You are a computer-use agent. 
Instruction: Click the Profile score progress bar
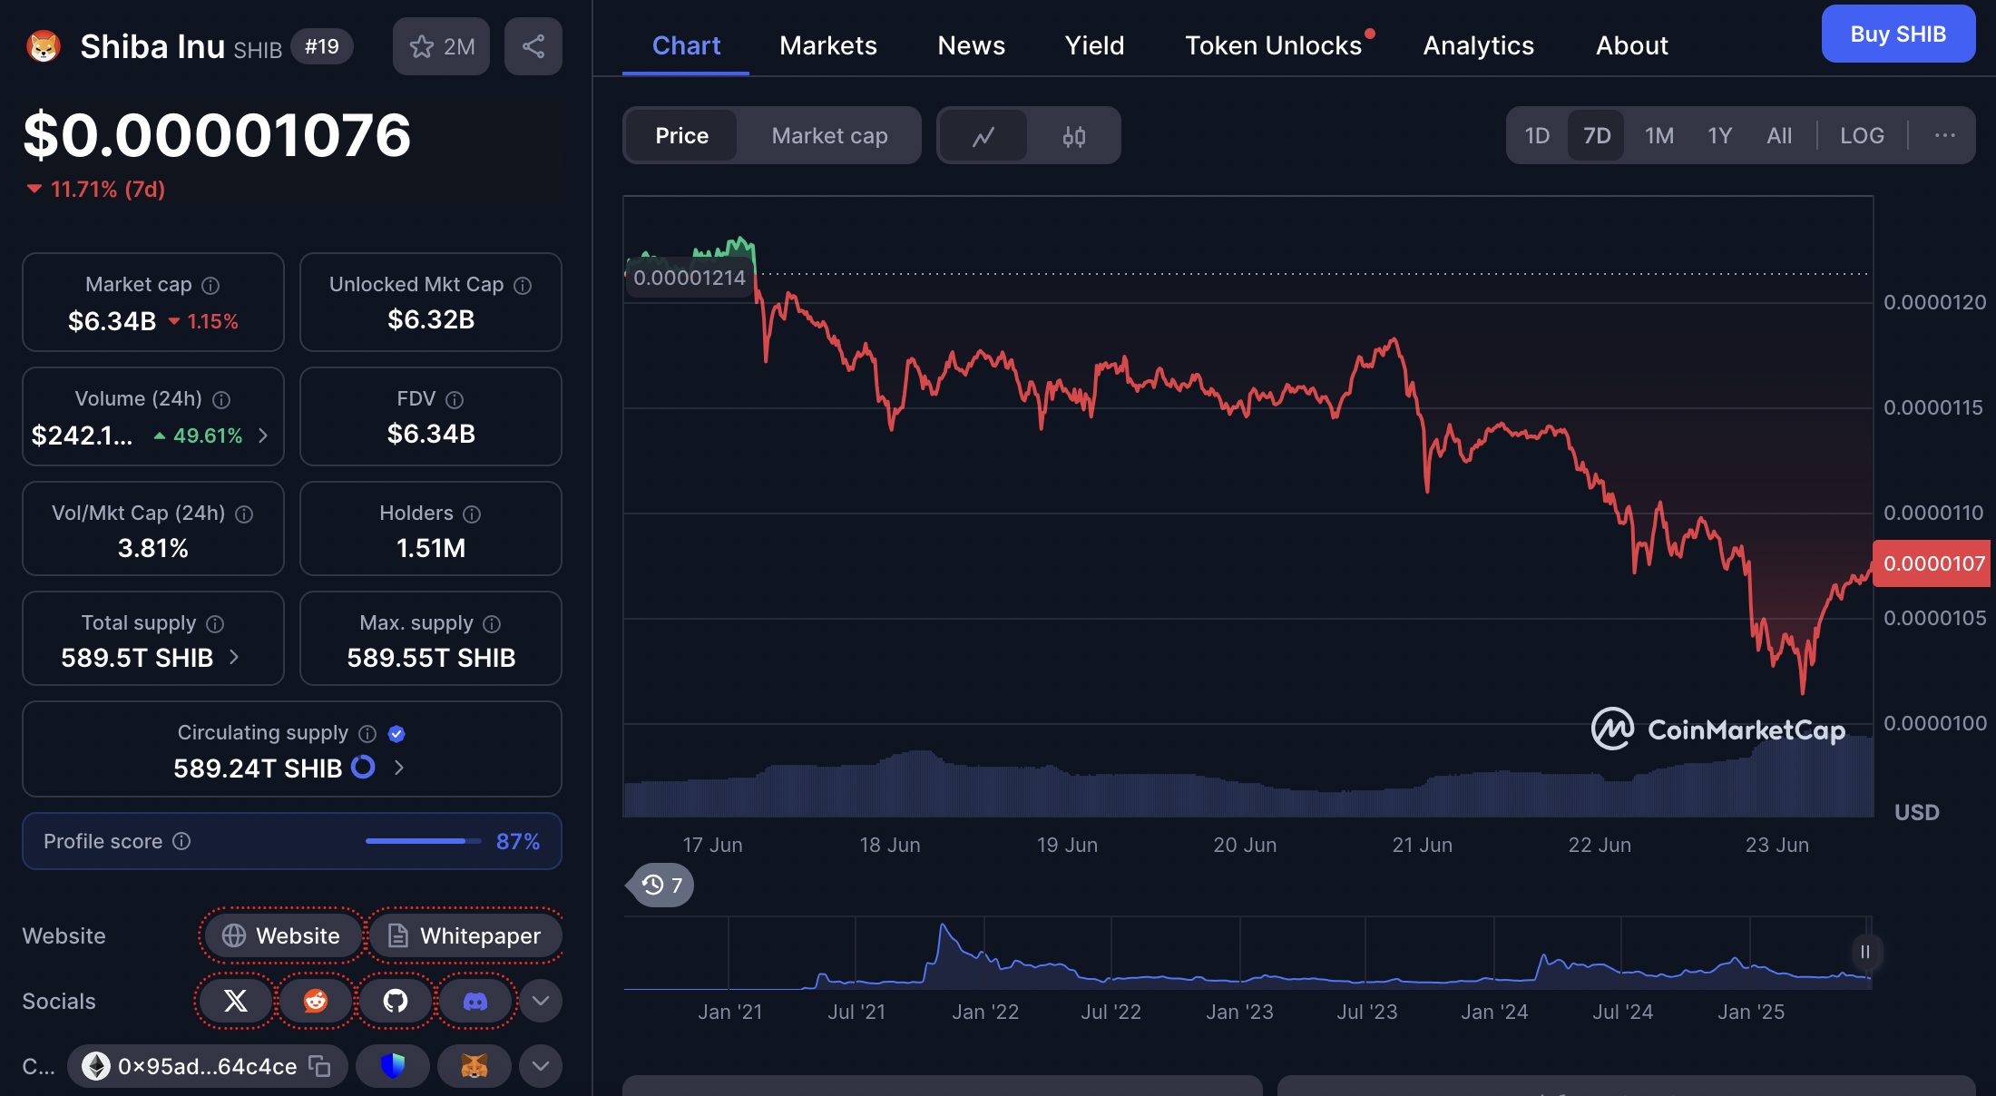coord(423,841)
